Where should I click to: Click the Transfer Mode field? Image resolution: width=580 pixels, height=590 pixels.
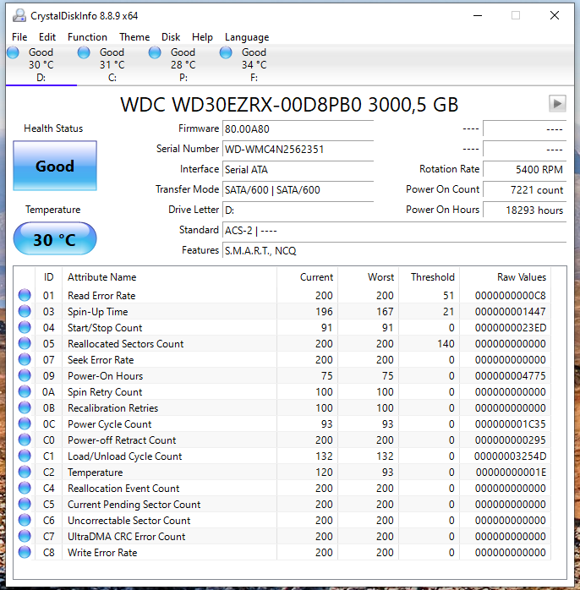tap(298, 189)
